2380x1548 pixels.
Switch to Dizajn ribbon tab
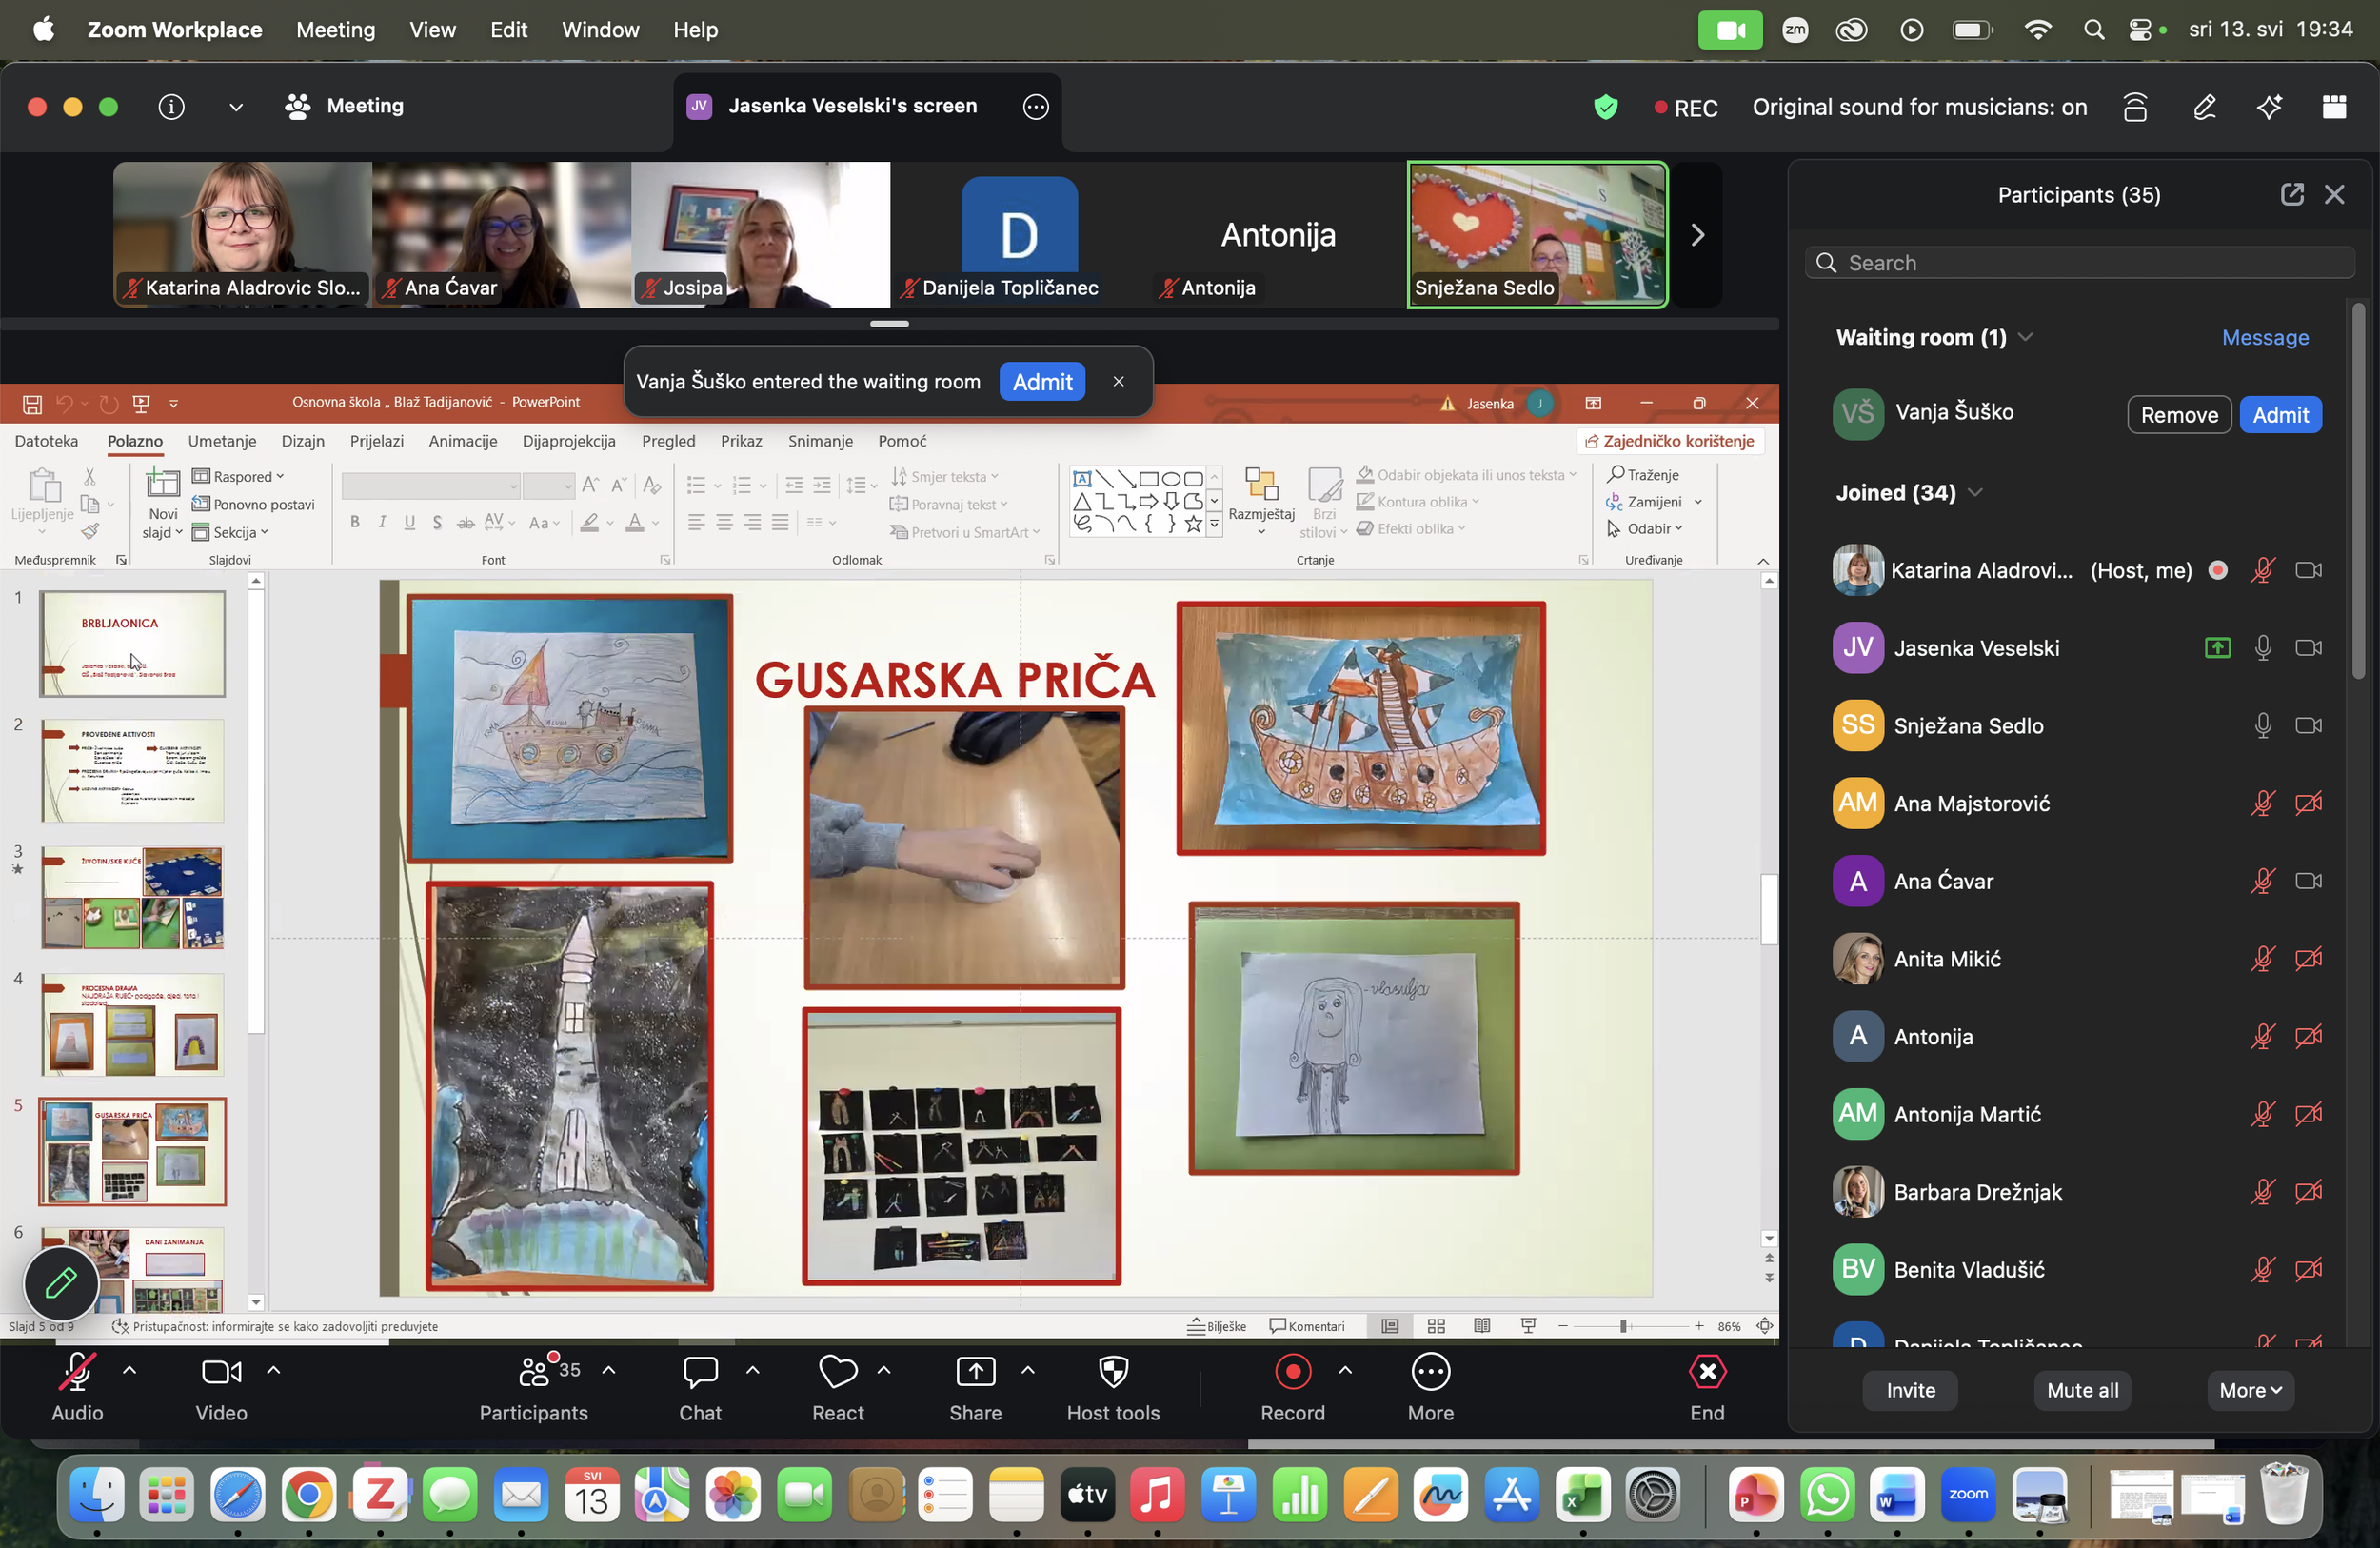click(x=303, y=441)
